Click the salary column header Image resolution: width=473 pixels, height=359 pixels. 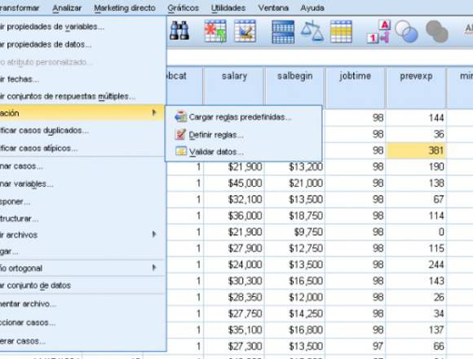pyautogui.click(x=234, y=87)
